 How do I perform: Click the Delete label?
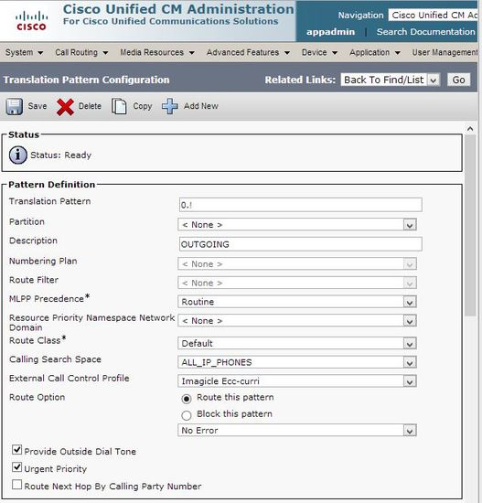(90, 106)
